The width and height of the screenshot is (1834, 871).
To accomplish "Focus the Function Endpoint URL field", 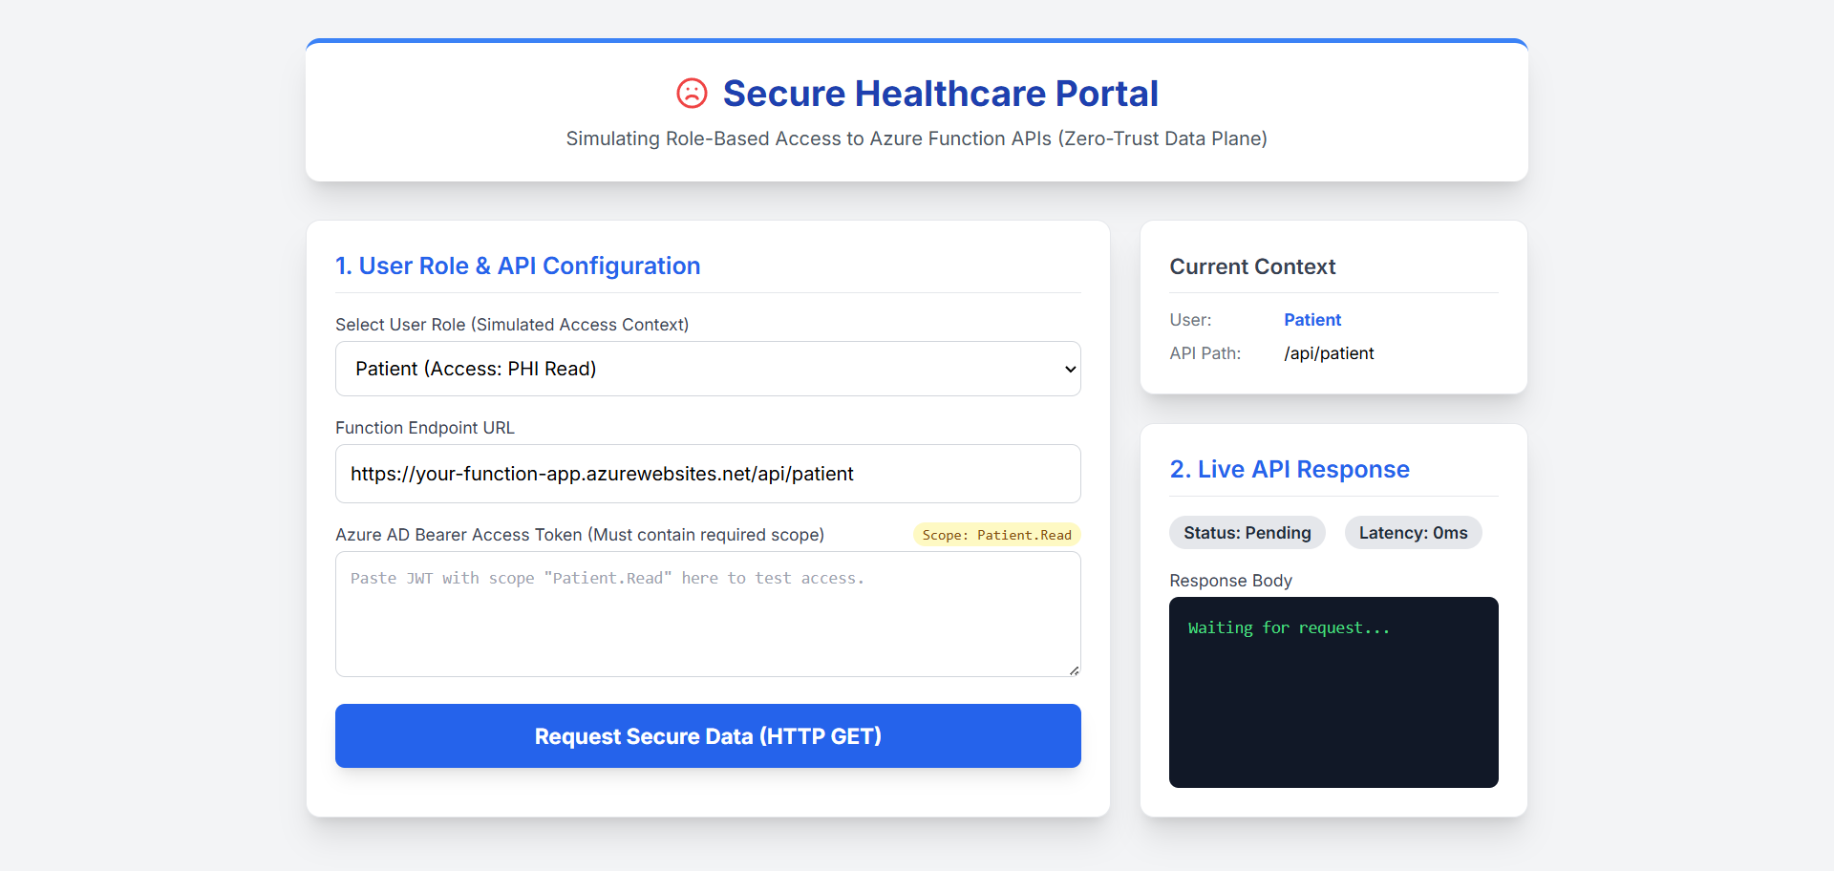I will (x=707, y=474).
